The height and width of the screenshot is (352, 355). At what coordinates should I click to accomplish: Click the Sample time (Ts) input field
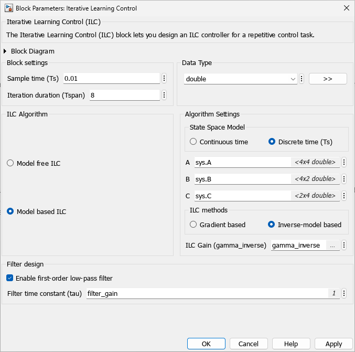[x=111, y=79]
